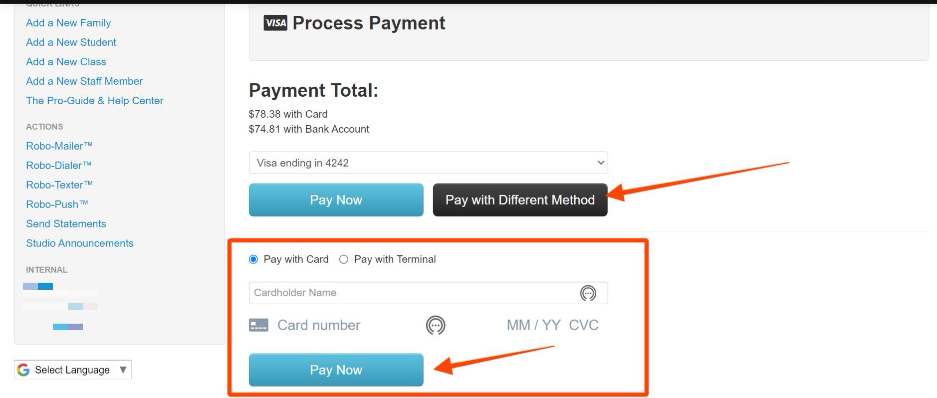Click the autofill icon in Cardholder Name field
Screen dimensions: 937x398
(588, 293)
